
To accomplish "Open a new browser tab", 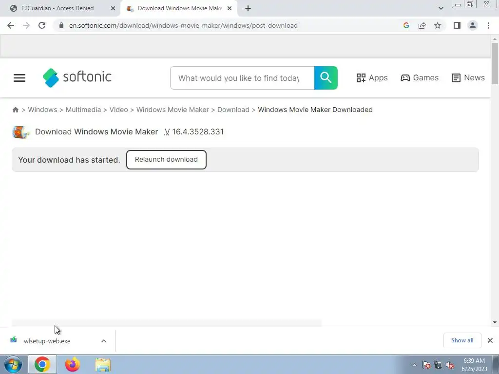I will [x=248, y=8].
